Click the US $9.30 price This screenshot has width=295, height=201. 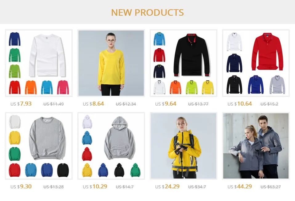click(x=21, y=187)
